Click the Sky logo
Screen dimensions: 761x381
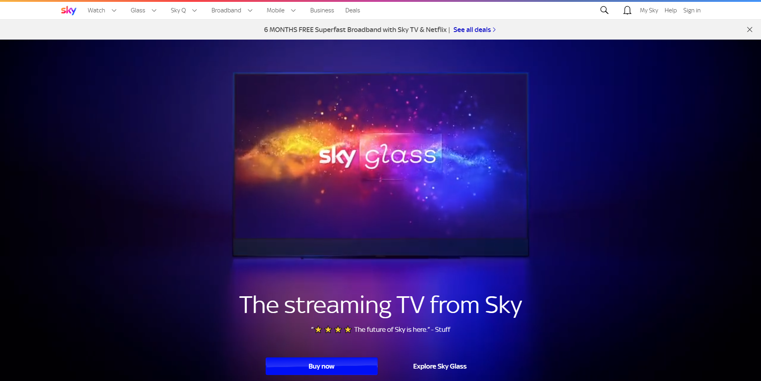(x=68, y=10)
